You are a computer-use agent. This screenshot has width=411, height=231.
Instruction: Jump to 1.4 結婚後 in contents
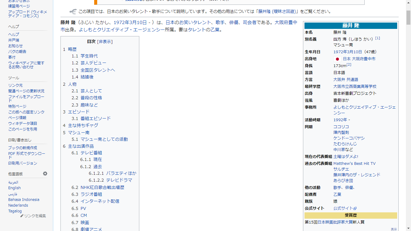tap(82, 77)
